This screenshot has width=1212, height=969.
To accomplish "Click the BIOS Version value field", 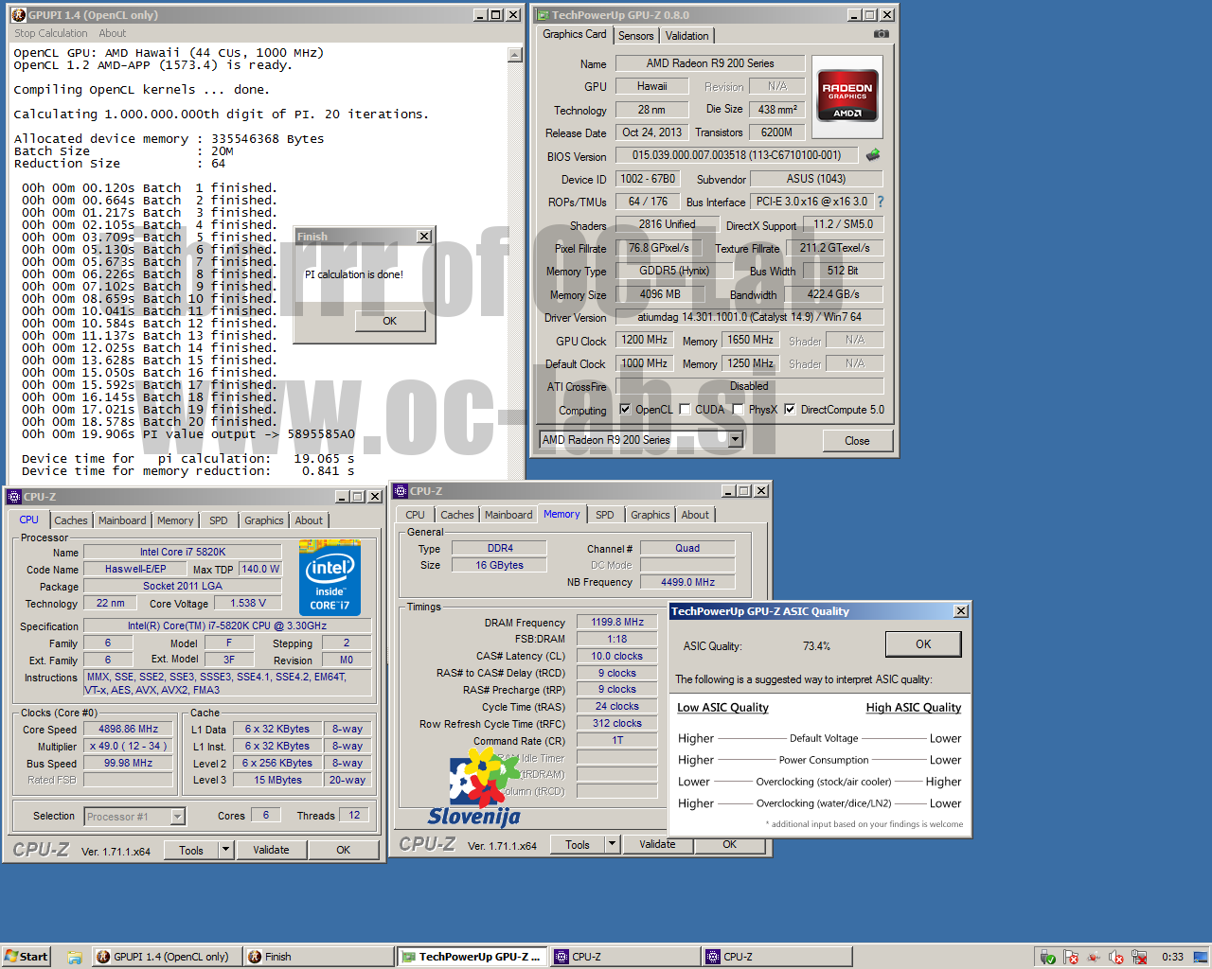I will [737, 155].
